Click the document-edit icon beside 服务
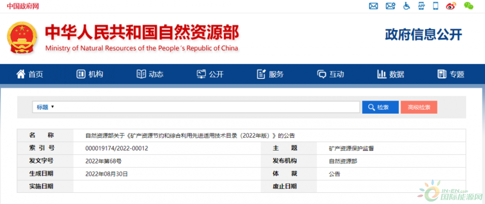Viewport: 485px width, 204px height. point(262,74)
